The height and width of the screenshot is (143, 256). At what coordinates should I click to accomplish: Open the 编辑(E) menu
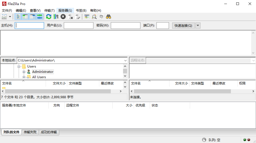[x=21, y=10]
